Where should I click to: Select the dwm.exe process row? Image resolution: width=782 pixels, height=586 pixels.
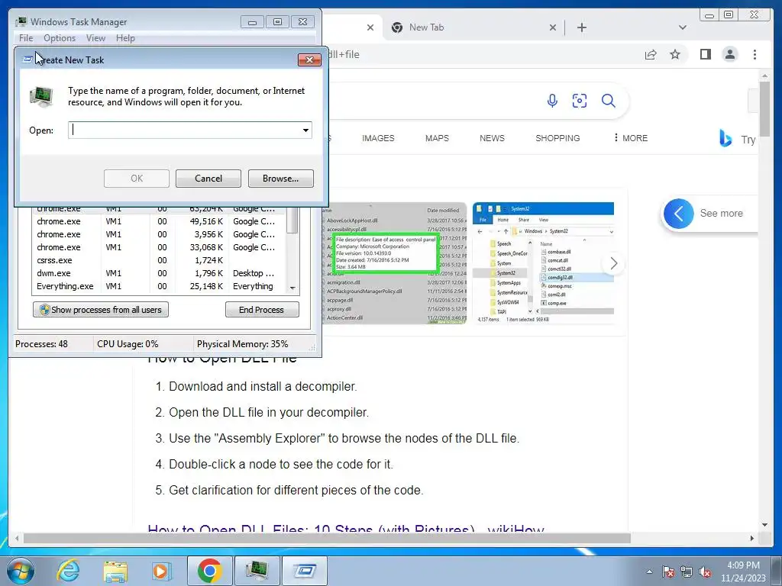click(x=159, y=273)
